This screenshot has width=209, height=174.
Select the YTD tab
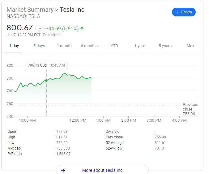pos(114,46)
